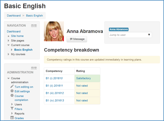The image size is (164, 121).
Task: Expand Users under Course administration
Action: (x=12, y=104)
